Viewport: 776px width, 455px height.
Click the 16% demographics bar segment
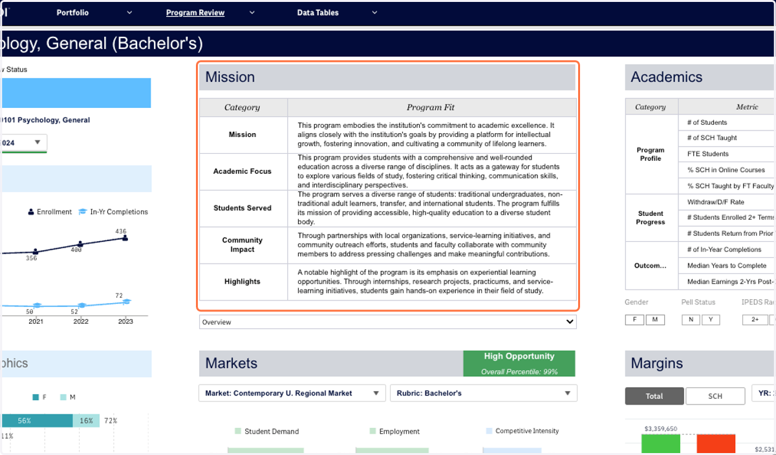pos(86,421)
